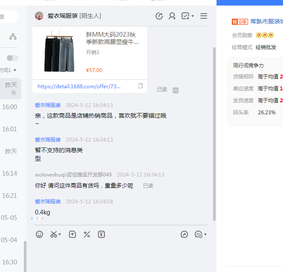
Task: Click the add contact person icon
Action: (x=172, y=16)
